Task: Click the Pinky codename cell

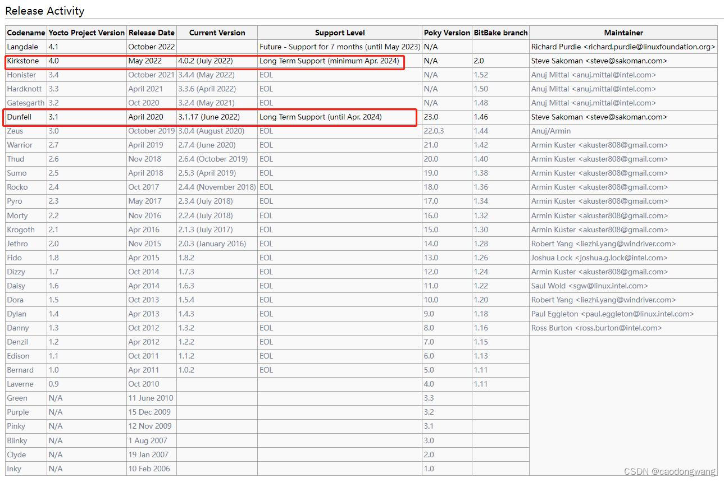Action: (26, 426)
